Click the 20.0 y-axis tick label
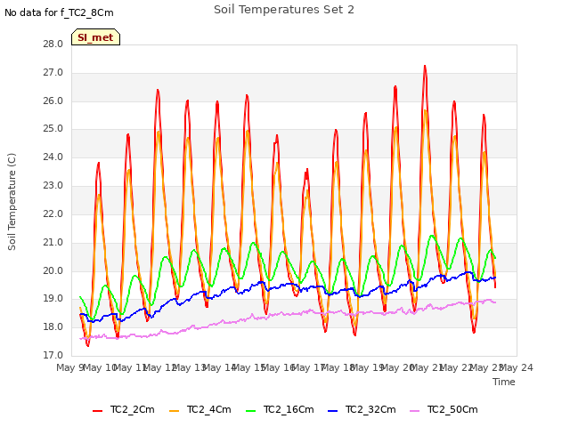Image resolution: width=570 pixels, height=427 pixels. click(53, 270)
